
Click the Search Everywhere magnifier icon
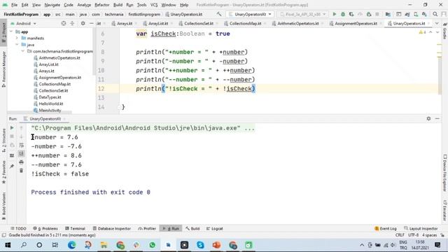(x=435, y=14)
